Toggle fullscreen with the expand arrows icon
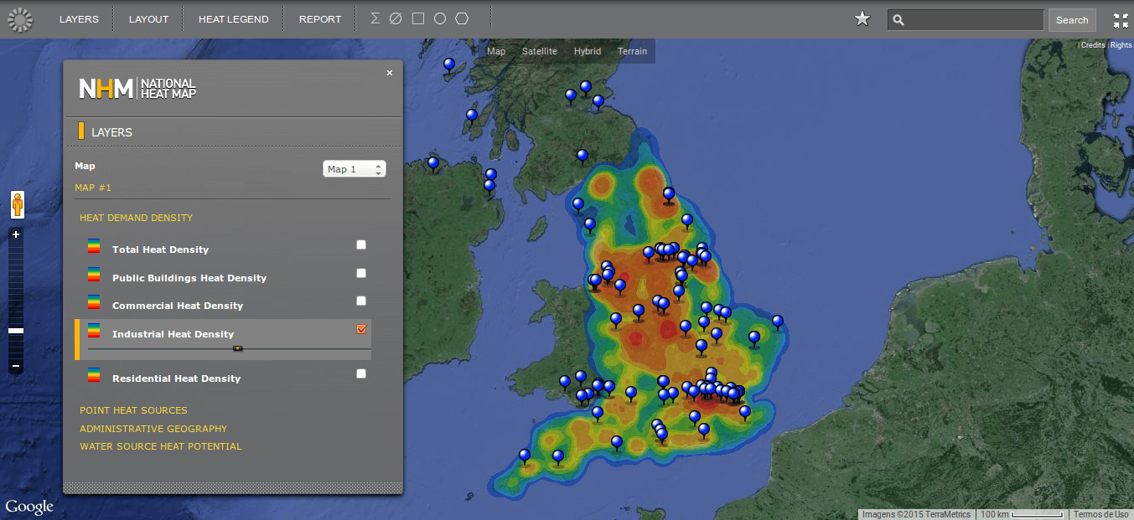The image size is (1134, 520). [1121, 20]
